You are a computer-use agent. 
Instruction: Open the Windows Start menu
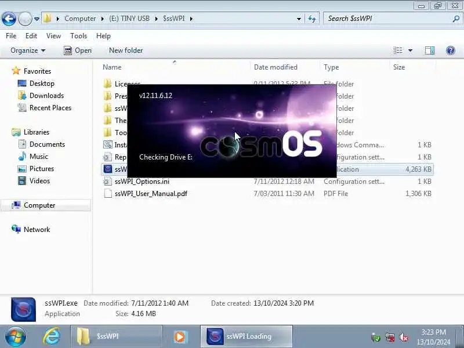point(16,337)
